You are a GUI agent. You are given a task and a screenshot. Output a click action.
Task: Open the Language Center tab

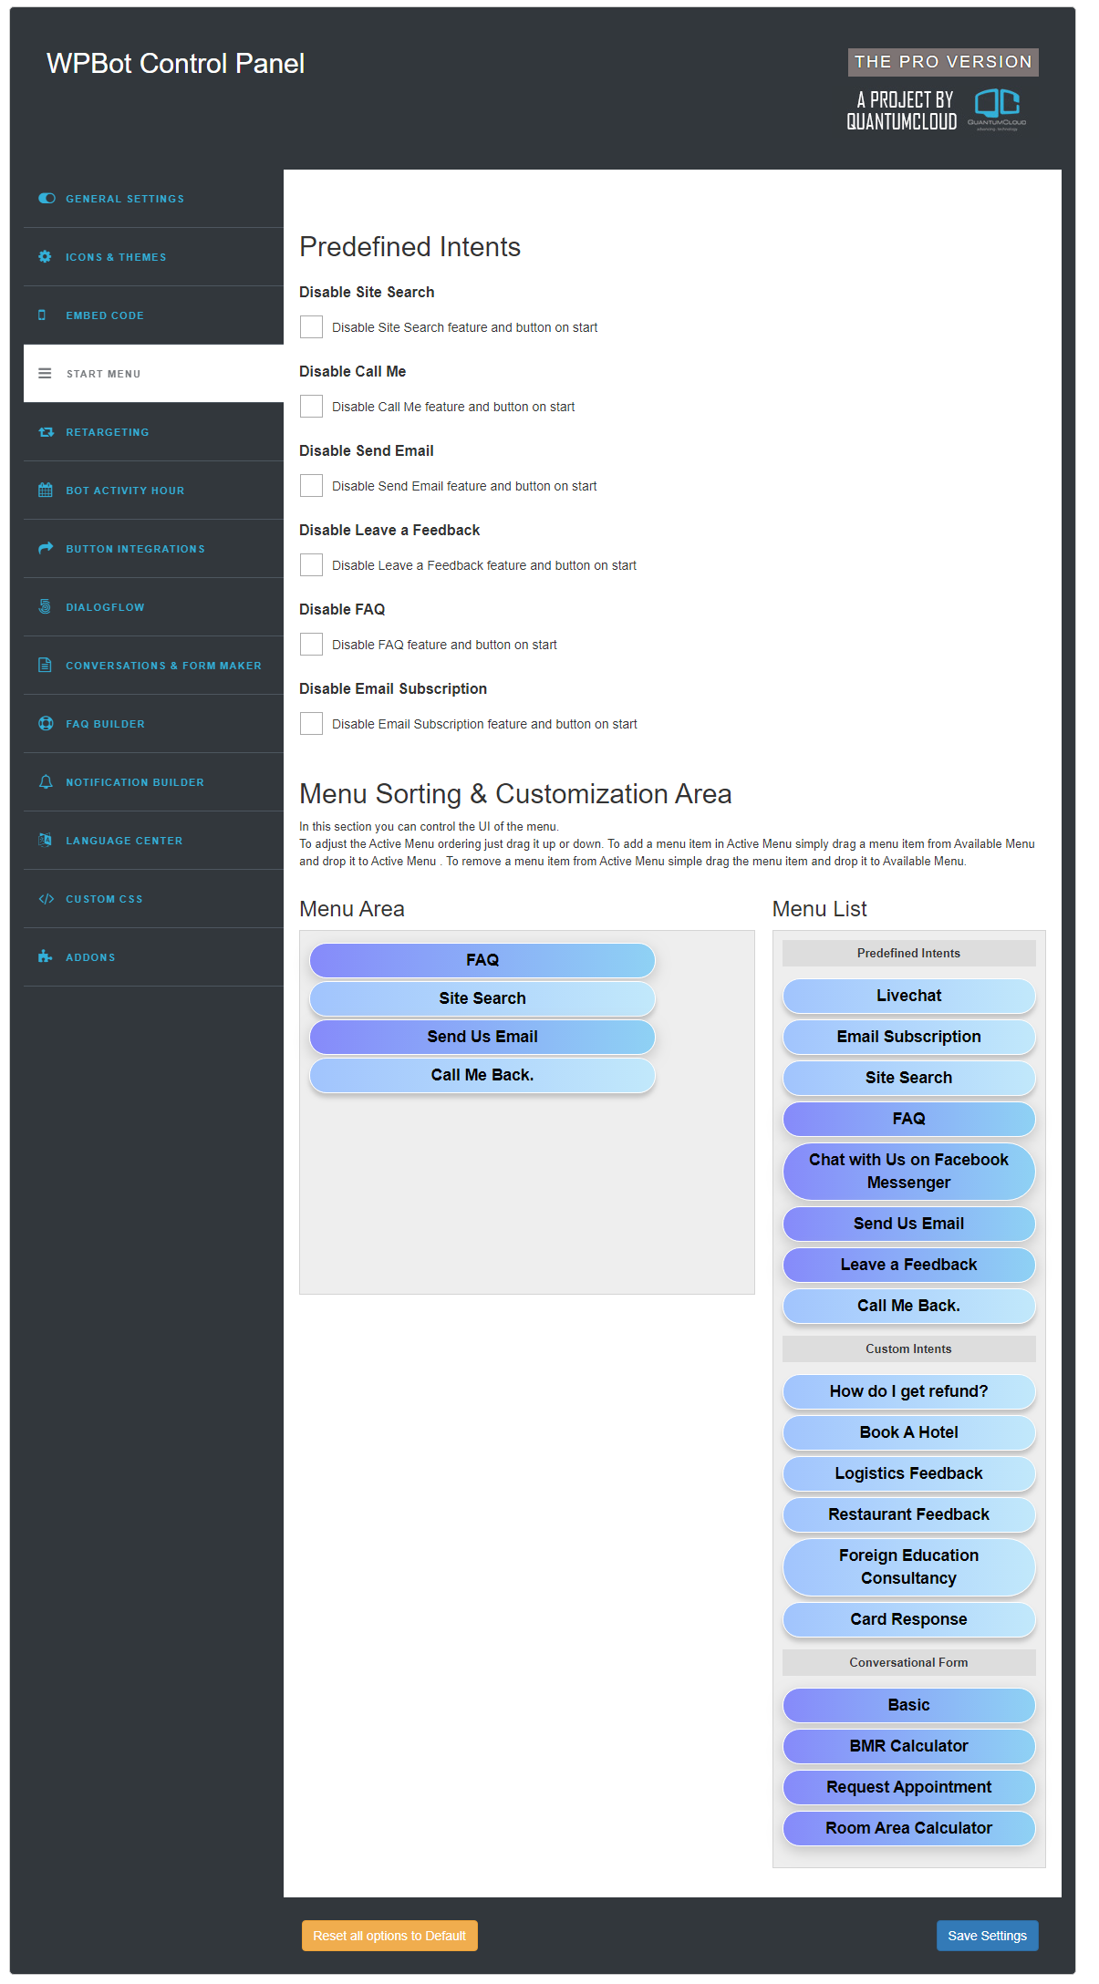(153, 841)
